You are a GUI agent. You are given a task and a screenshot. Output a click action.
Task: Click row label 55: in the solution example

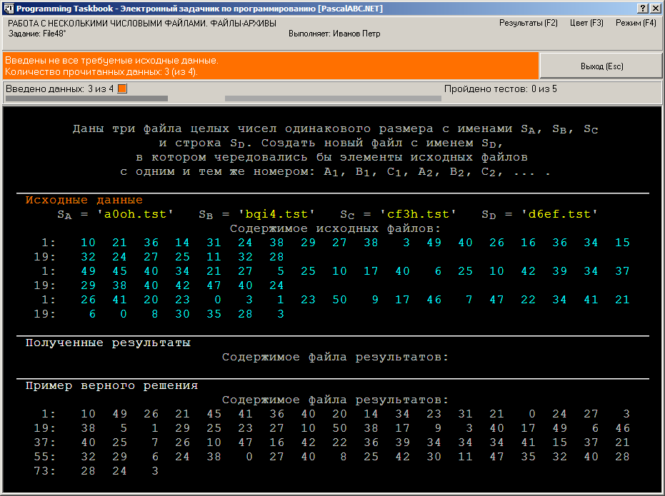[x=44, y=457]
